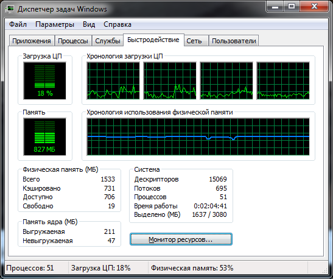Click the Всего value 1533

[108, 179]
